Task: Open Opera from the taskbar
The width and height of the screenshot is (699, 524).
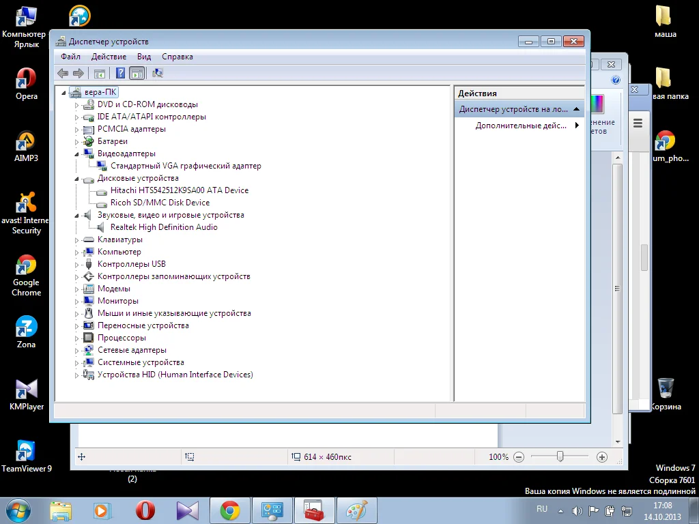Action: click(x=145, y=510)
